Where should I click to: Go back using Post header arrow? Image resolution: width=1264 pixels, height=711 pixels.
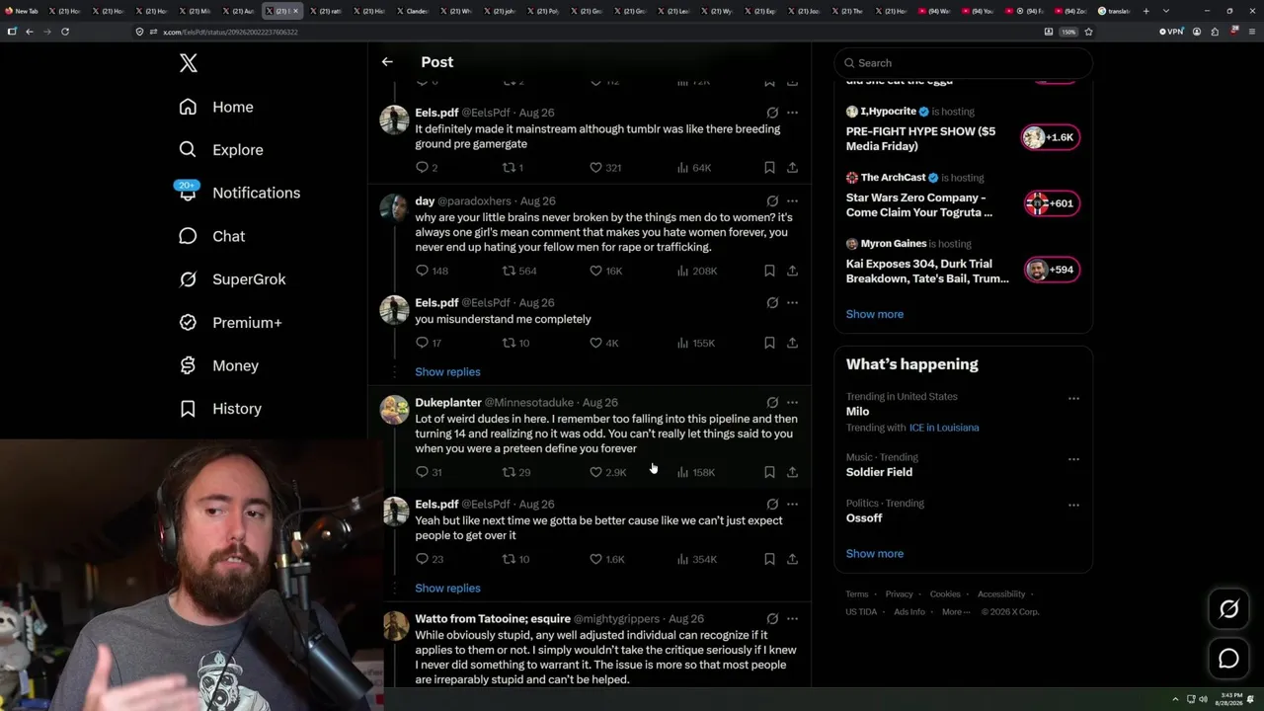[387, 61]
